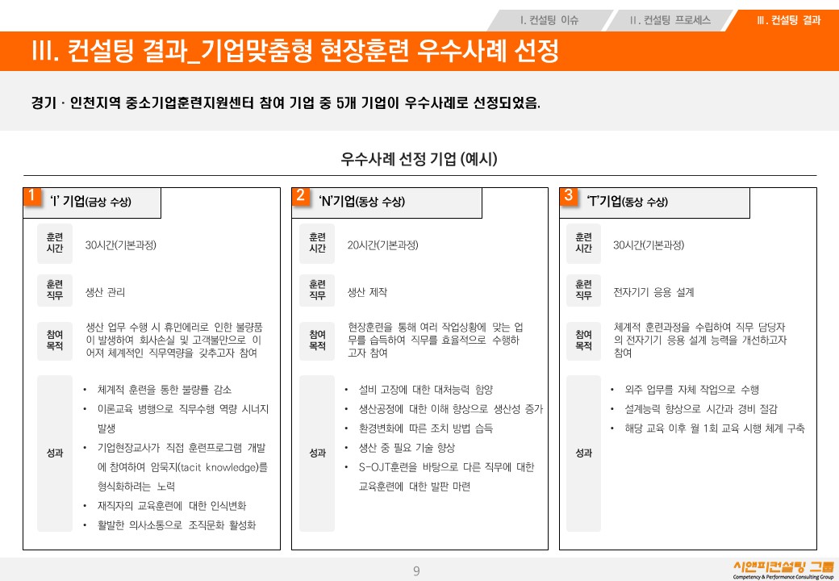Click the heading '우수사례 선정 기업 (예시)'

pos(419,159)
